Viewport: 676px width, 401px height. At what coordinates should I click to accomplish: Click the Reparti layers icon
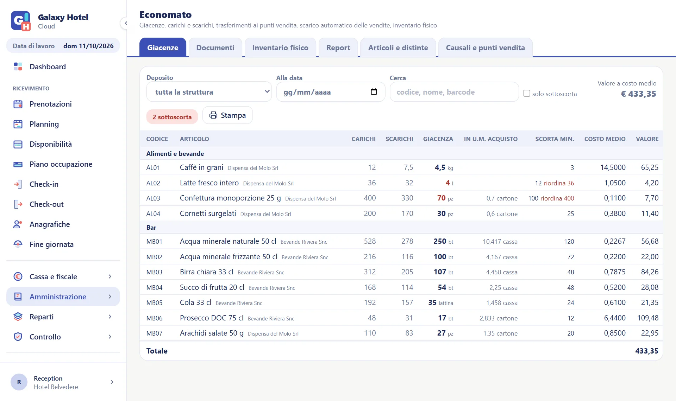point(18,317)
